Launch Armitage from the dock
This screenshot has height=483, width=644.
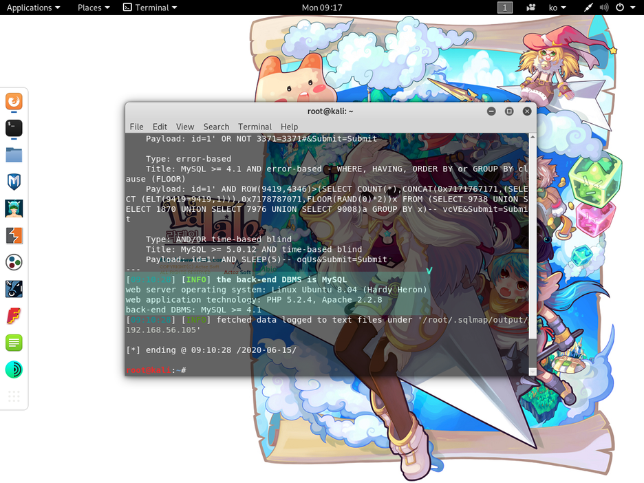[14, 208]
